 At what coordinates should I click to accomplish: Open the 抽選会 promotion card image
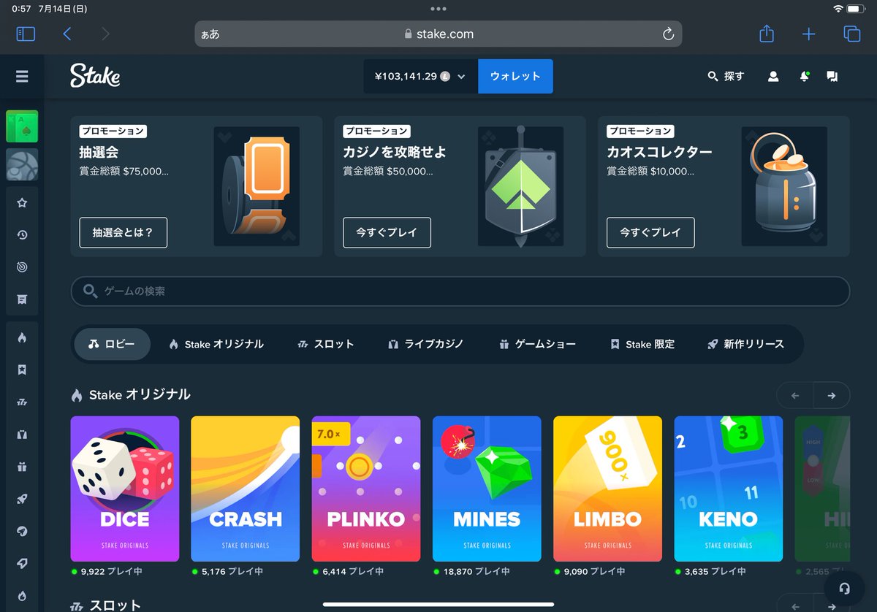257,186
